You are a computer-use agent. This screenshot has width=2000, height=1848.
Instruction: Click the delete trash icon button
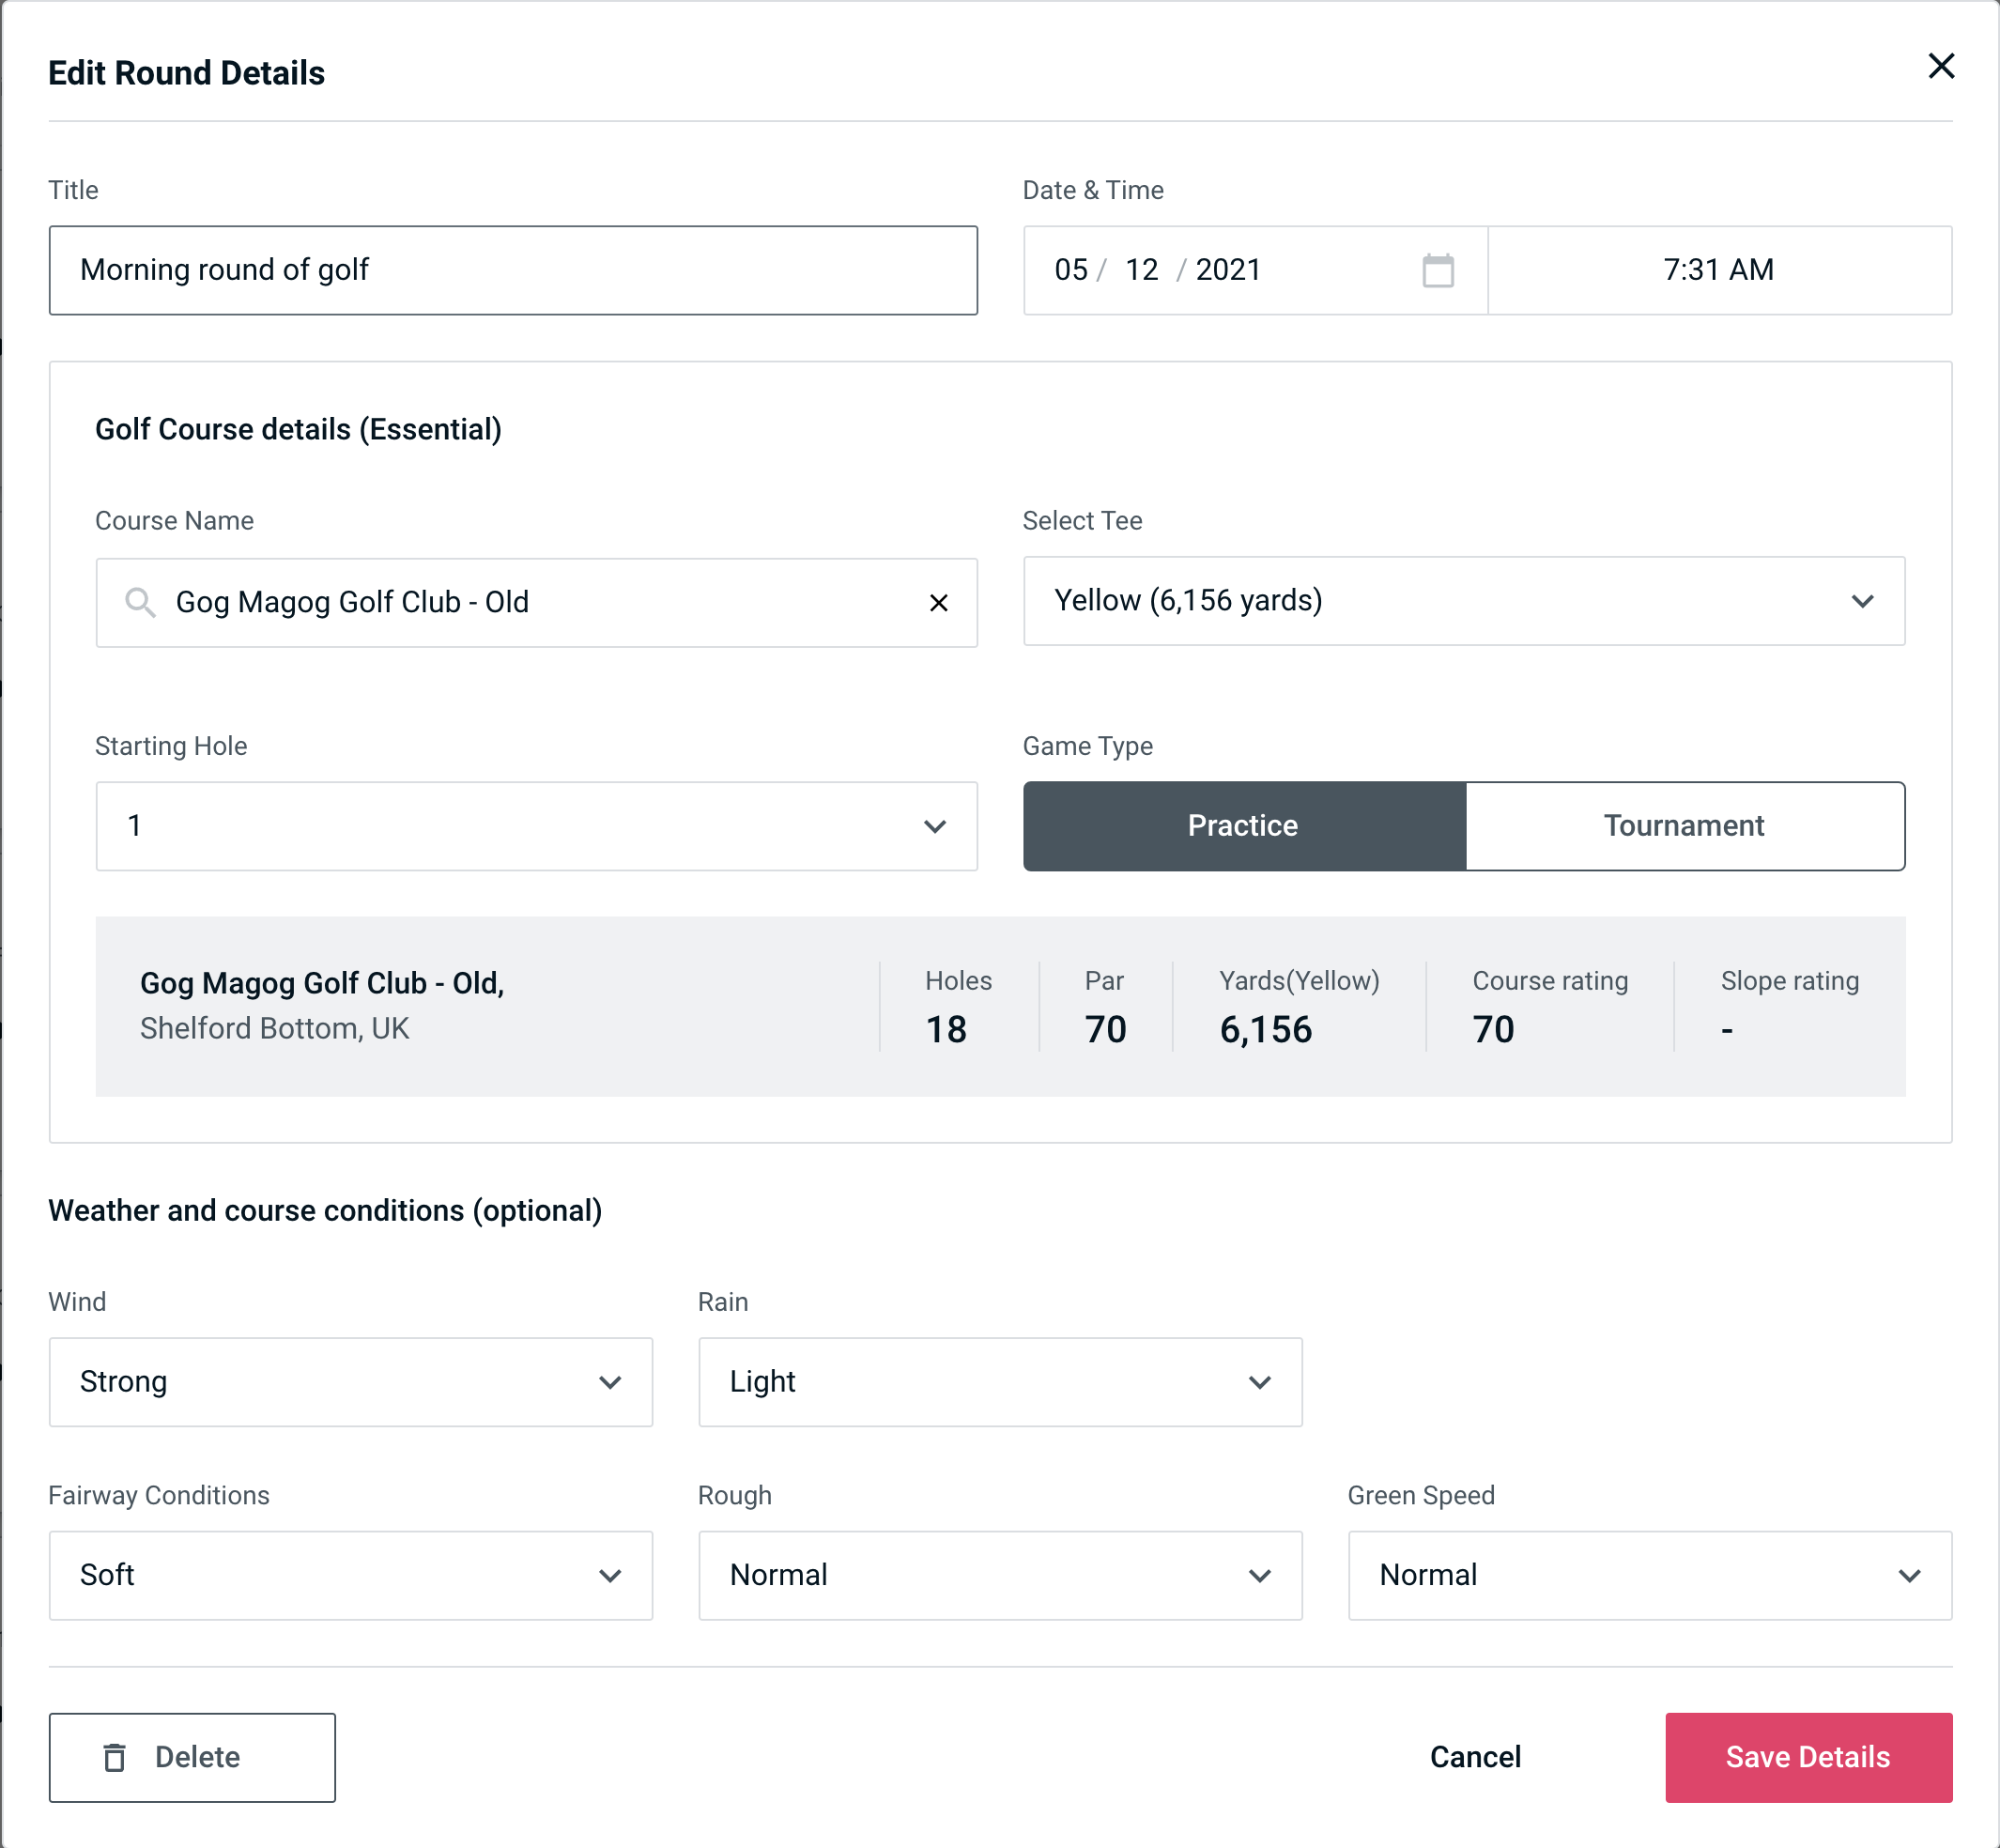click(116, 1758)
